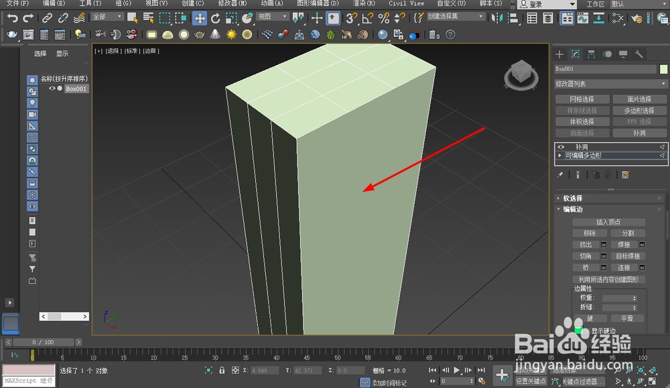670x388 pixels.
Task: Click the 利用所选内容创建图形 button
Action: 608,279
